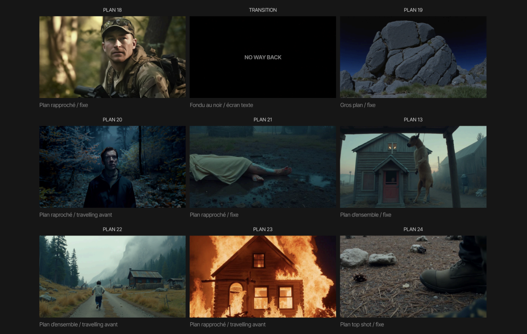Open the Plan 22 running child image
This screenshot has width=527, height=334.
click(112, 276)
